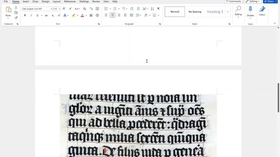Apply Distributed alignment

132,15
